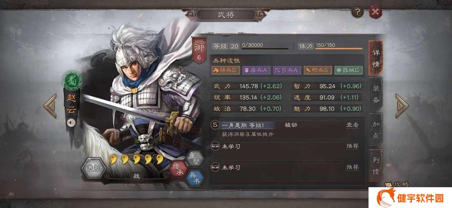Image resolution: width=452 pixels, height=208 pixels.
Task: Click 查看 for the 一身是胆 skill
Action: pos(352,125)
